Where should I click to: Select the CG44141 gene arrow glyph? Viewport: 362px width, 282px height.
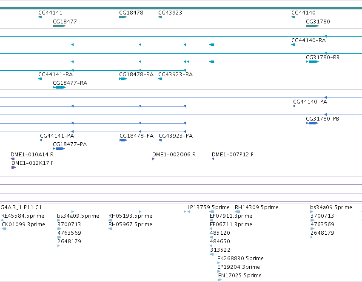40,17
